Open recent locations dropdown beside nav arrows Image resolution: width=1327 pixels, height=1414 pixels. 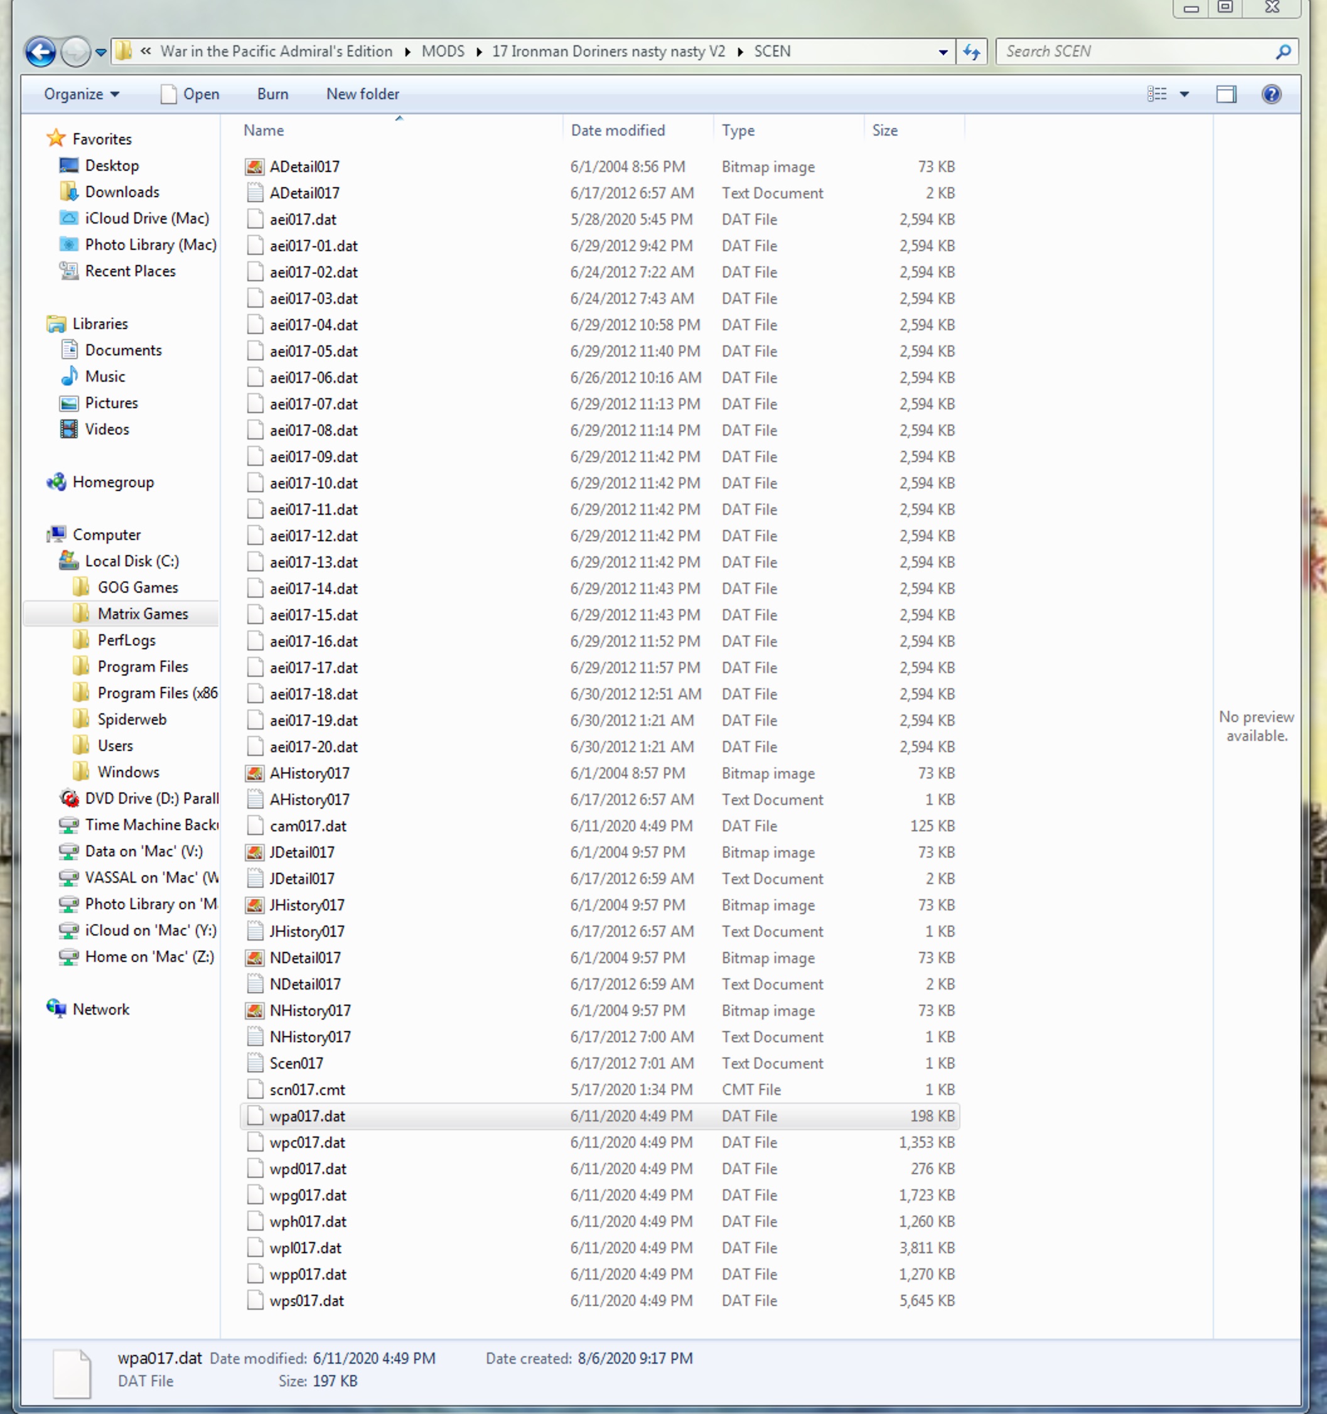tap(101, 53)
